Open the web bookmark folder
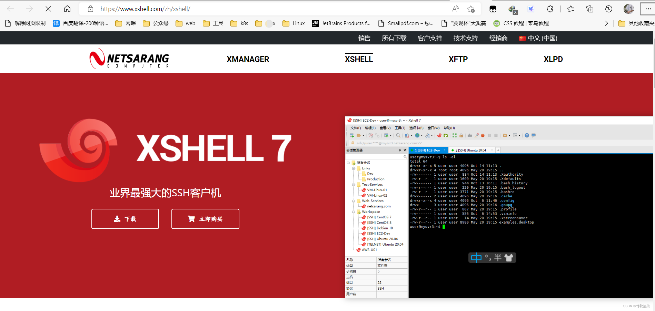The image size is (655, 311). 186,23
